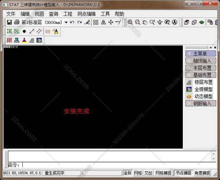Viewport: 220px width, 180px height.
Task: Open the 文件 menu
Action: tap(11, 14)
